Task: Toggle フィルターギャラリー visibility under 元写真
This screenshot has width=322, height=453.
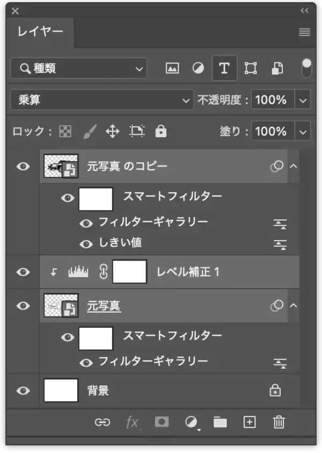Action: [x=86, y=363]
